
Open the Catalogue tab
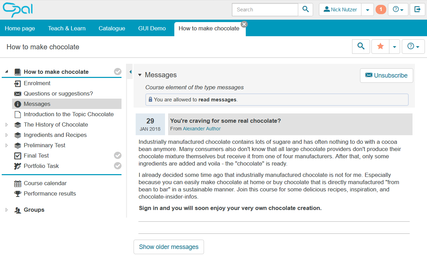[x=112, y=28]
